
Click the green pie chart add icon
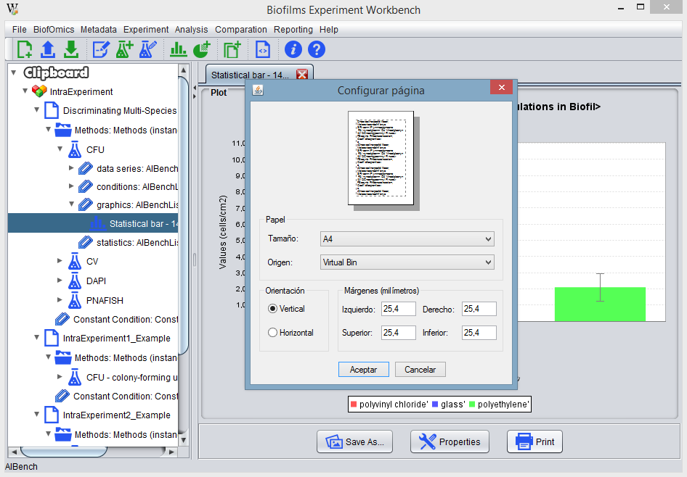pos(202,49)
